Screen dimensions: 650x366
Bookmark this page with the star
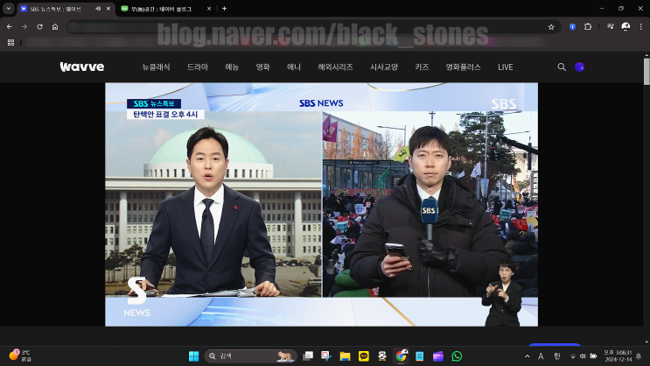(551, 27)
